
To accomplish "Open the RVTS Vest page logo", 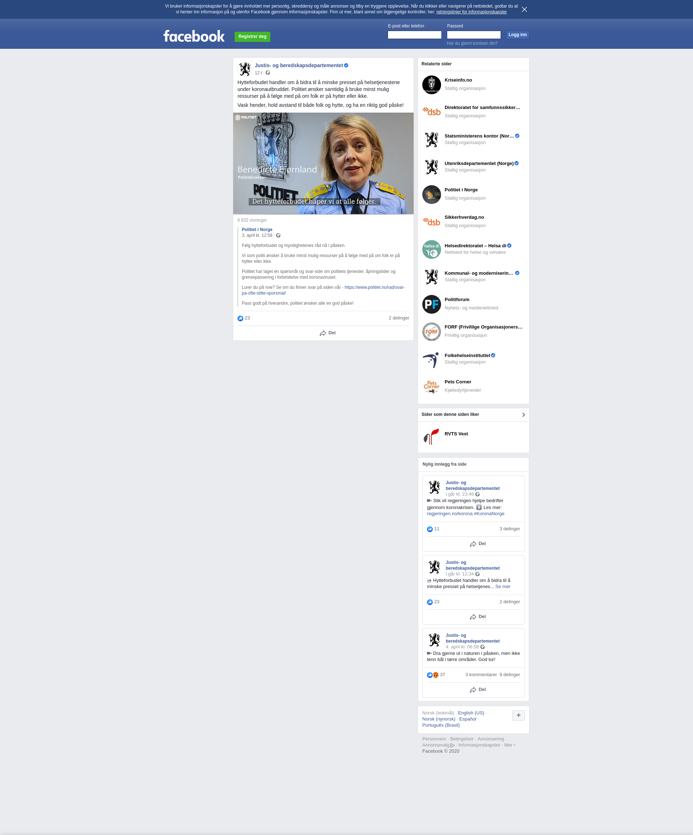I will click(x=431, y=436).
